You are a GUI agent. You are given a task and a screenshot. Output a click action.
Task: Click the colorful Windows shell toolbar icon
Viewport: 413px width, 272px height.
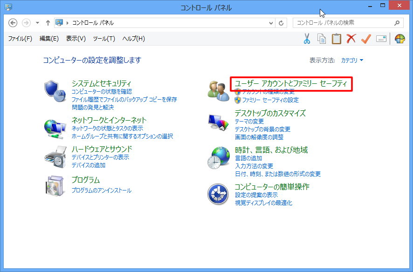coord(399,39)
